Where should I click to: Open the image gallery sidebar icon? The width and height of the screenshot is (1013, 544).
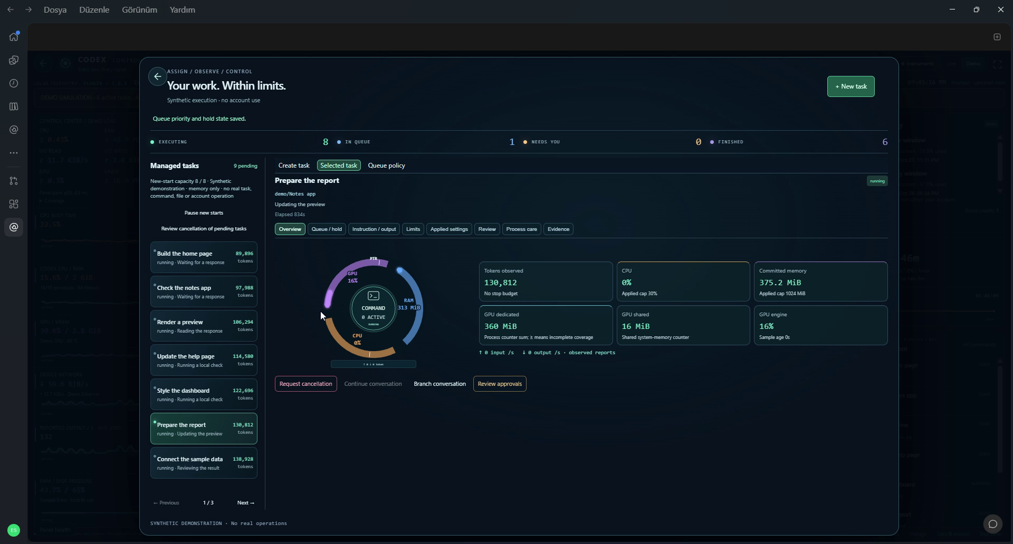(14, 60)
